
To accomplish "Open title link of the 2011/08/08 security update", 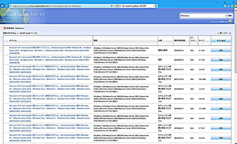I will click(x=49, y=89).
